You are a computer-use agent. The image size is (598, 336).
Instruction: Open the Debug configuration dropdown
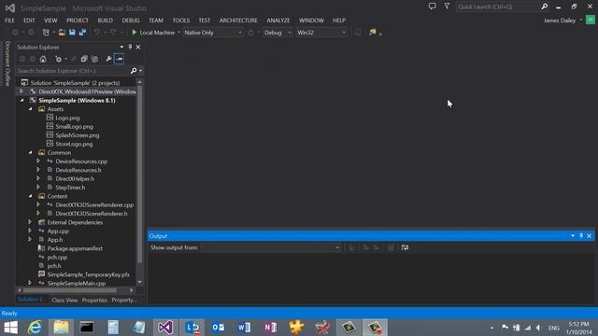pyautogui.click(x=278, y=33)
